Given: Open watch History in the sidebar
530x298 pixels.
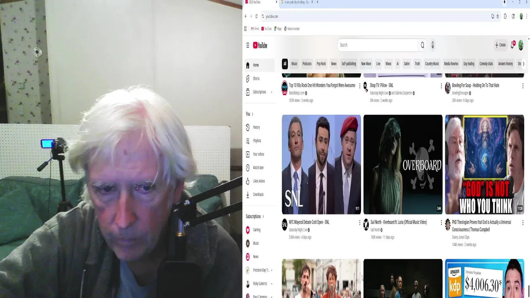Looking at the screenshot, I should pos(259,127).
